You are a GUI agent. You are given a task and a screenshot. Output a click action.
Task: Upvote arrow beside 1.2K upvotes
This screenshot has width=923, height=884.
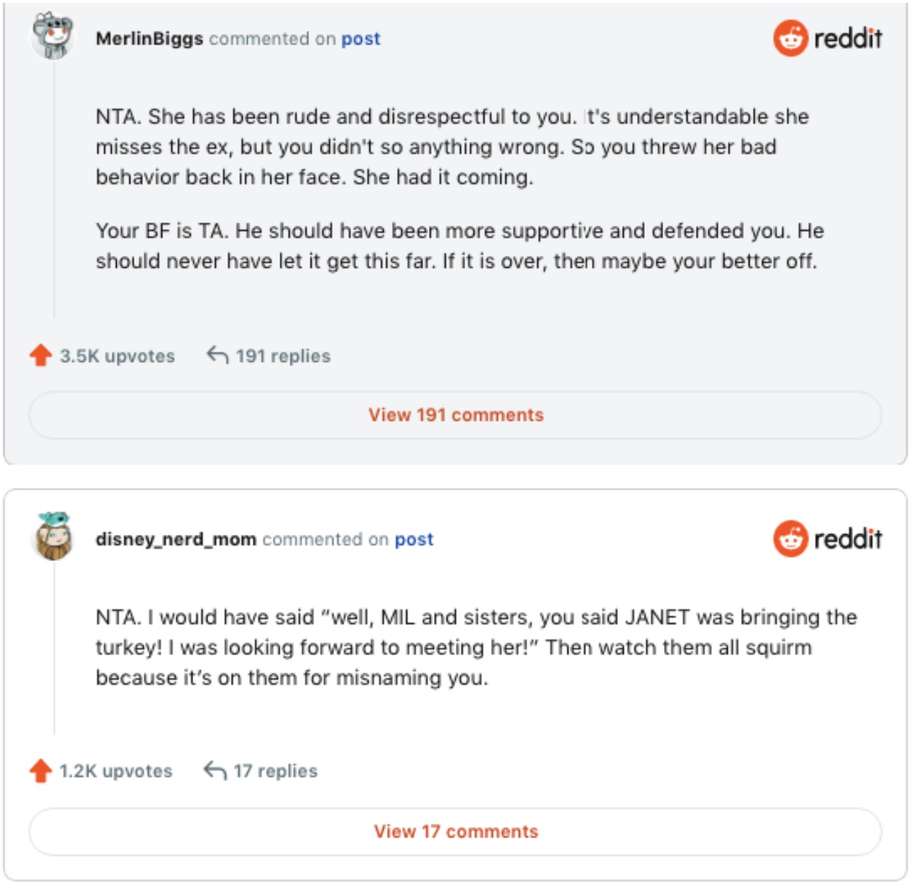(x=41, y=771)
